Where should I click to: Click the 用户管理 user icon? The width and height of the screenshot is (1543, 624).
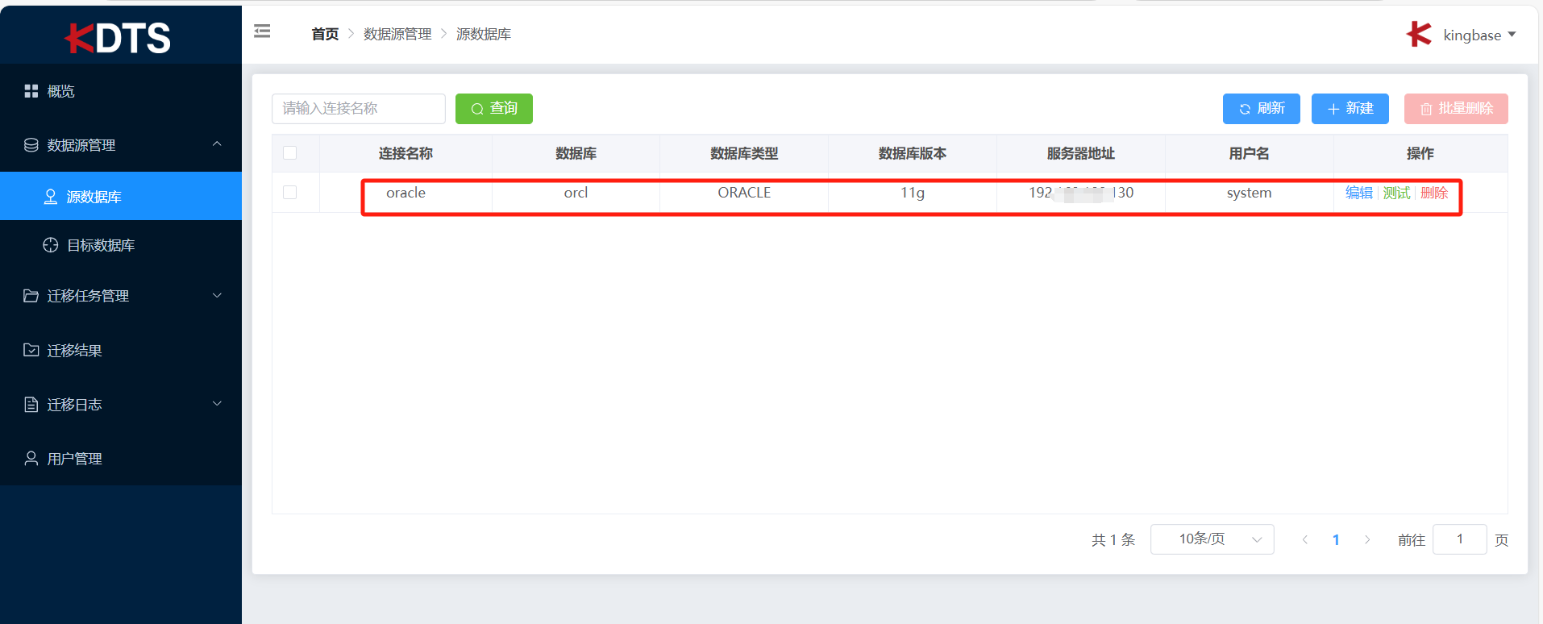coord(31,458)
